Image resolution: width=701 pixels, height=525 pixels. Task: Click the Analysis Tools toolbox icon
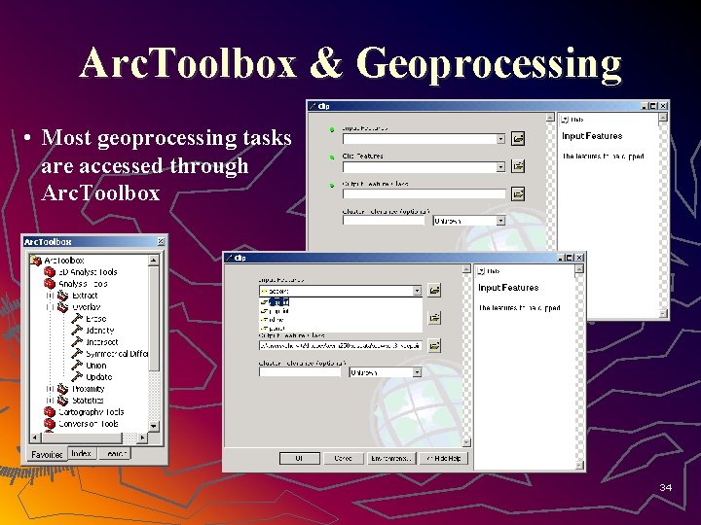50,284
